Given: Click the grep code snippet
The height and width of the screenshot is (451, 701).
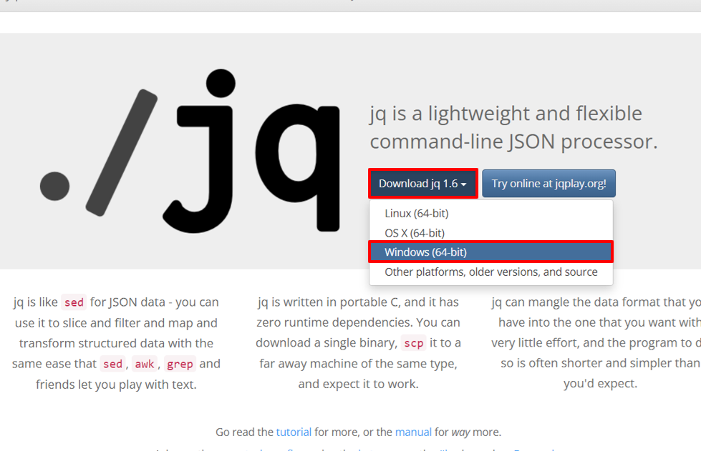Looking at the screenshot, I should click(x=180, y=364).
